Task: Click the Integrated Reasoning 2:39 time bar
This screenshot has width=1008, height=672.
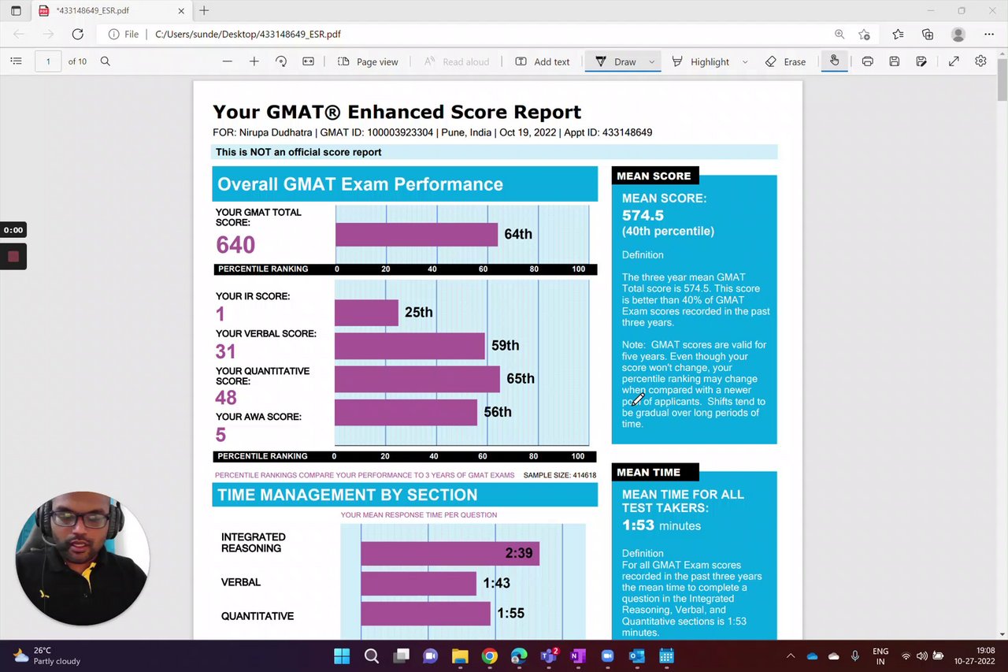Action: pyautogui.click(x=450, y=553)
